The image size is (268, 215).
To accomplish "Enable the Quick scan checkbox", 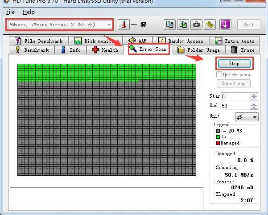I will click(x=219, y=75).
